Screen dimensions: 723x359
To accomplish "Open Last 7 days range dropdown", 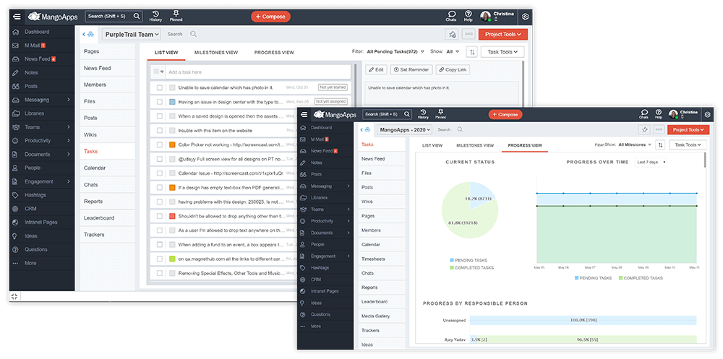I will tap(651, 163).
